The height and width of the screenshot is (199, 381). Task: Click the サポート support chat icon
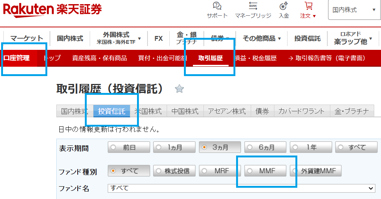point(217,6)
